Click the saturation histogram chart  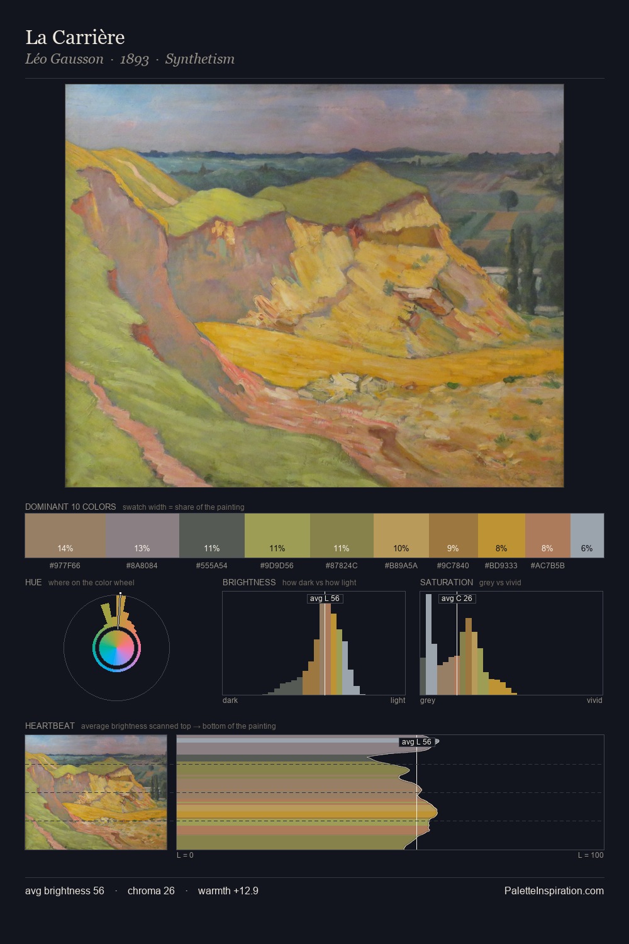tap(511, 643)
